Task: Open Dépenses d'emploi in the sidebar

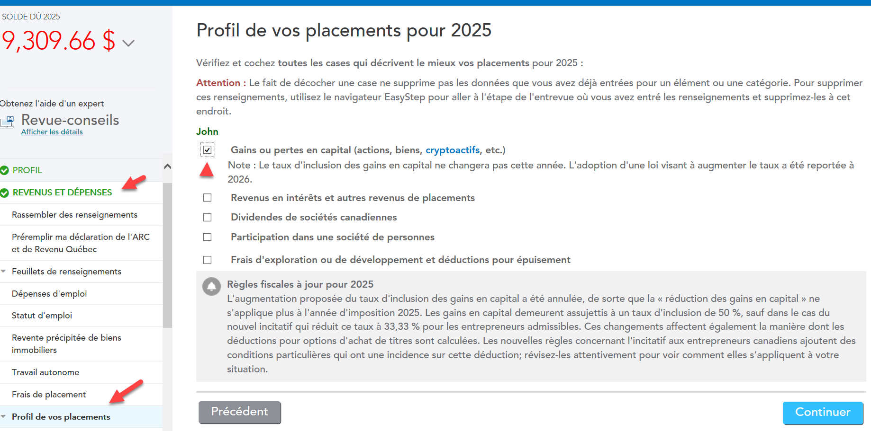Action: point(49,294)
